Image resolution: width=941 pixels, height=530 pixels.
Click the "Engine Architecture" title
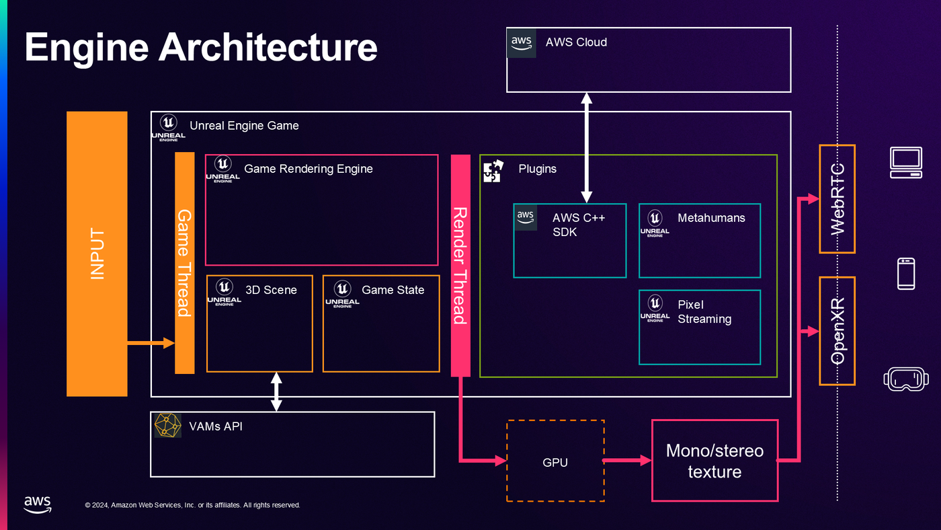201,48
